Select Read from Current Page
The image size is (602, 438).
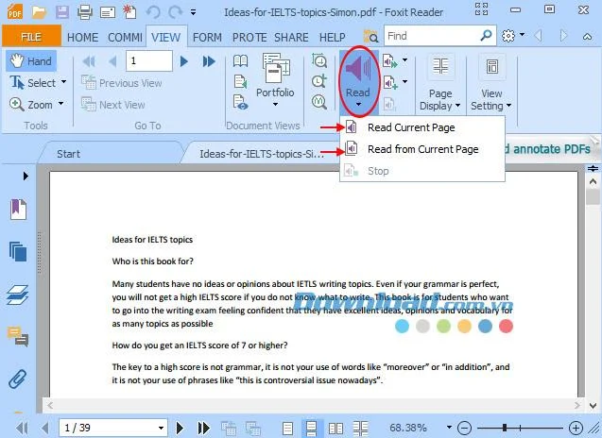click(422, 149)
